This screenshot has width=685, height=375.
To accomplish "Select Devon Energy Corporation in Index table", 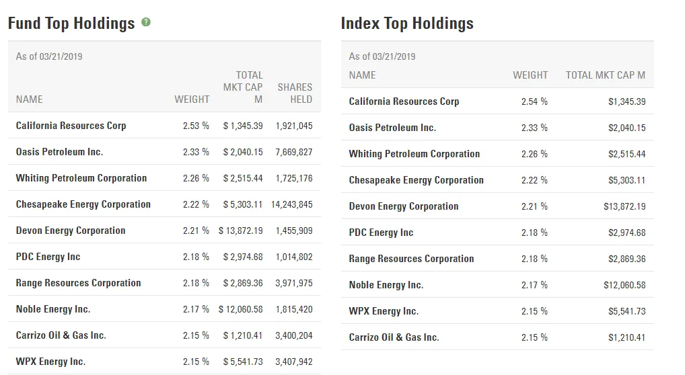I will click(404, 206).
